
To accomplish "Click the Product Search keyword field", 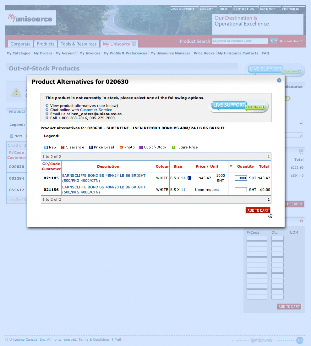I will (240, 41).
